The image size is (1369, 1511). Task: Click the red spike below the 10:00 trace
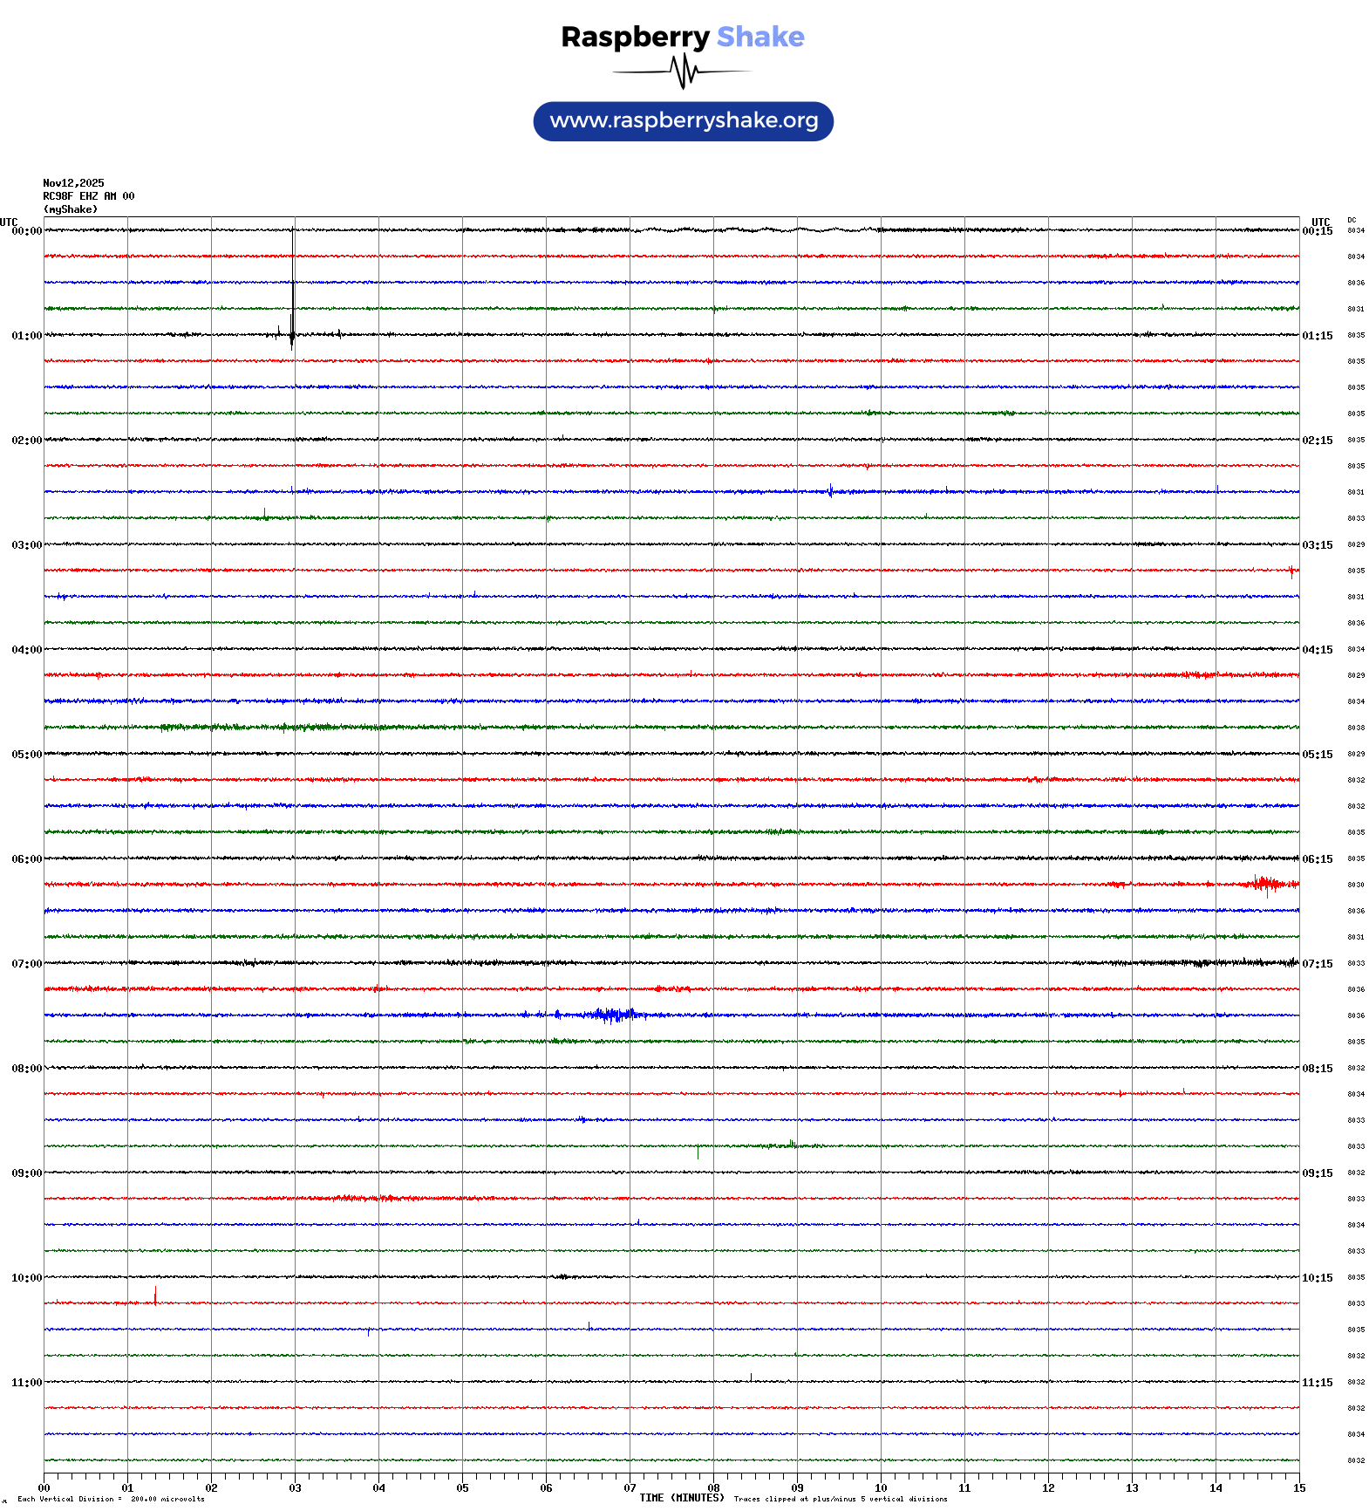pyautogui.click(x=155, y=1296)
